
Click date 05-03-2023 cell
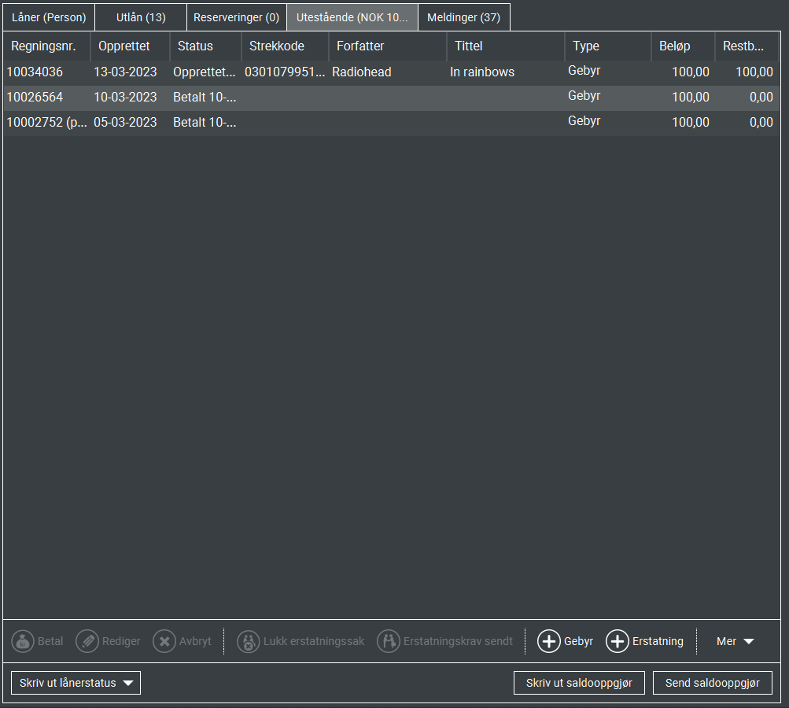[125, 122]
